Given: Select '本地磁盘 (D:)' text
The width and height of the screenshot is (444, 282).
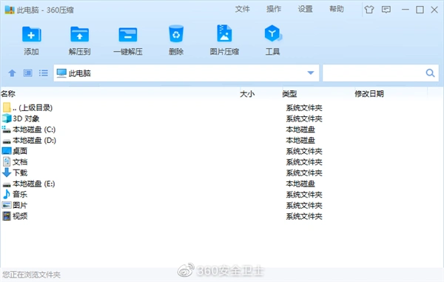Looking at the screenshot, I should [x=34, y=140].
